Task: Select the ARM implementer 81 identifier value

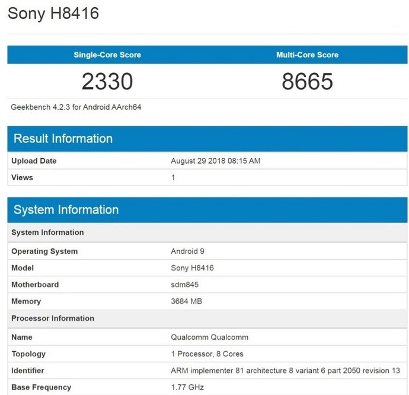Action: click(285, 371)
